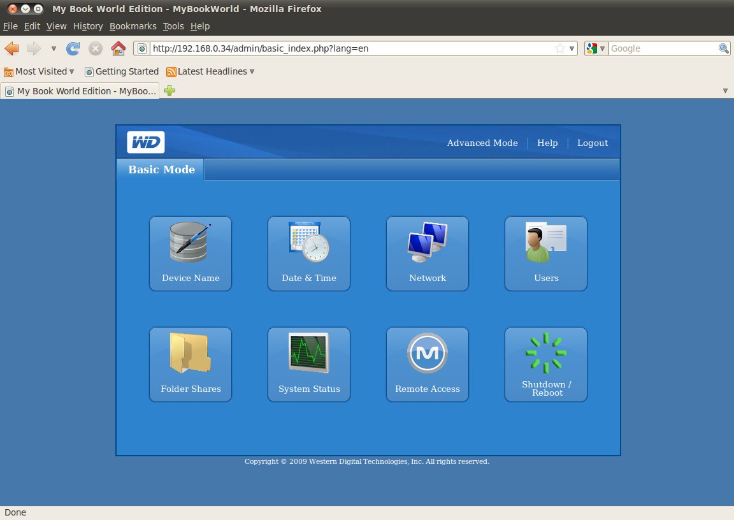Screen dimensions: 734x520
Task: Expand the Most Visited bookmarks dropdown
Action: point(40,71)
